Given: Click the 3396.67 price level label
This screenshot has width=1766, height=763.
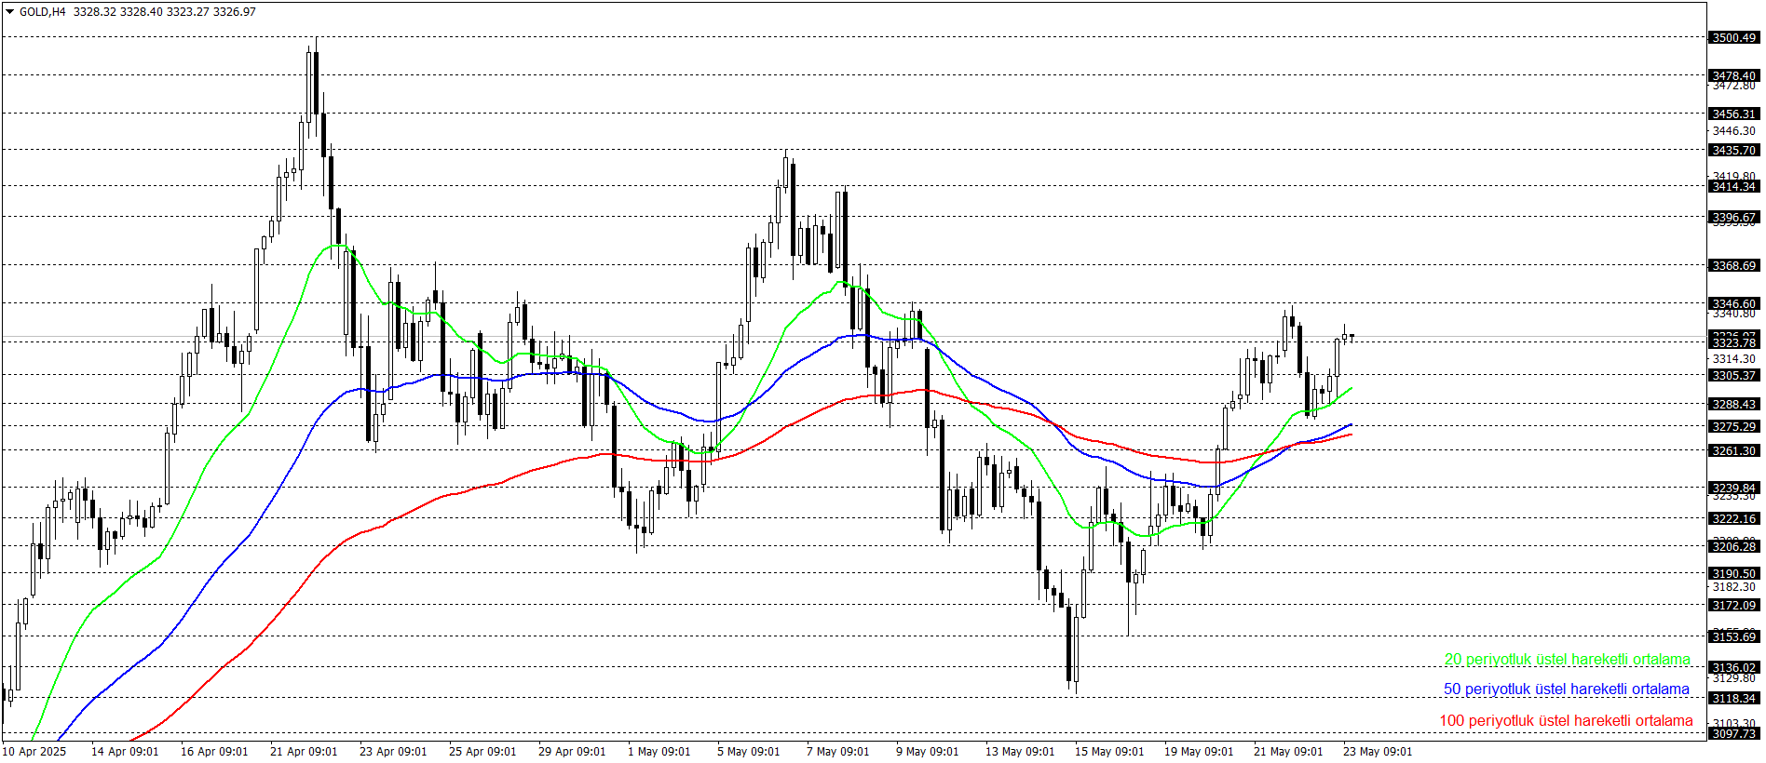Looking at the screenshot, I should click(1733, 218).
